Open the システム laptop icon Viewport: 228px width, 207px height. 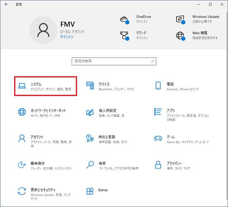[22, 86]
